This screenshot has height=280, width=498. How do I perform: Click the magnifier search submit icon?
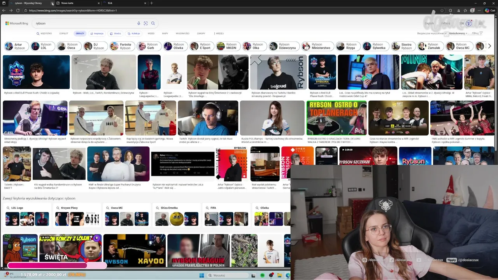coord(153,23)
